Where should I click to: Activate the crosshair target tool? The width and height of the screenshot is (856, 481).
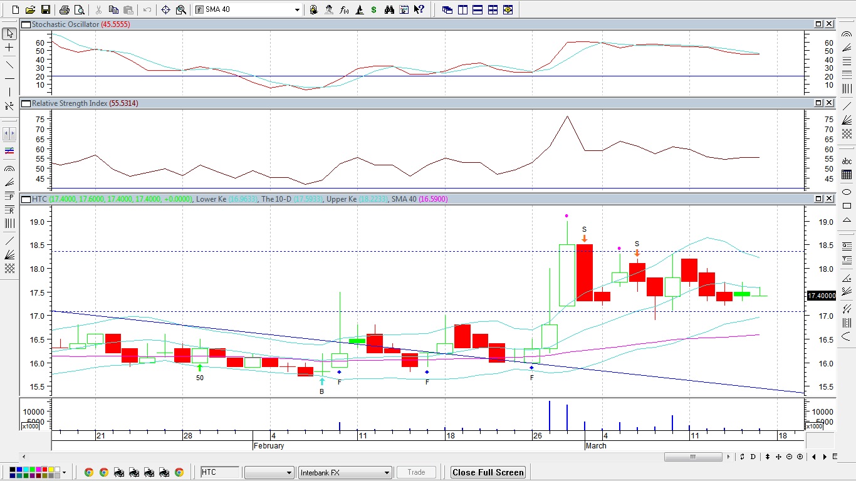tap(165, 10)
